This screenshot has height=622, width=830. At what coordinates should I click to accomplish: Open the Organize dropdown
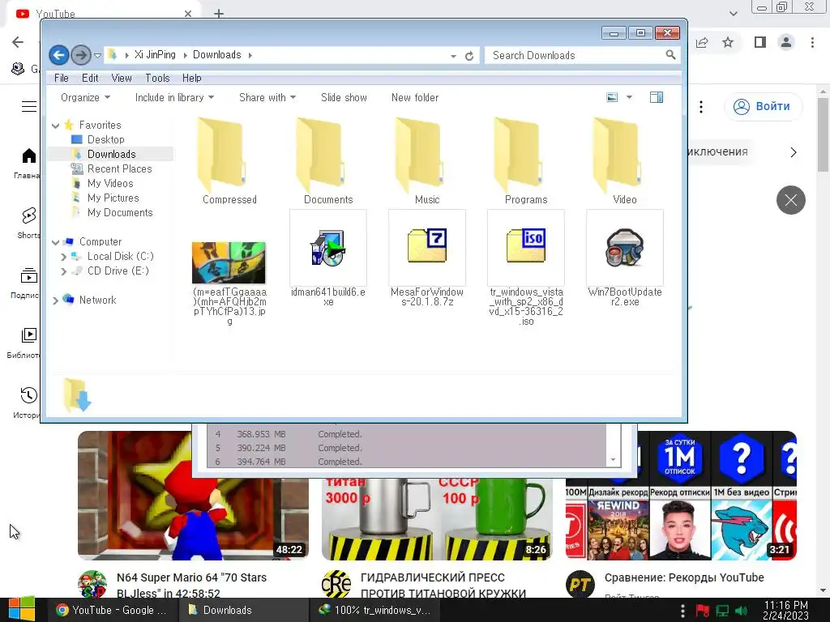(85, 97)
